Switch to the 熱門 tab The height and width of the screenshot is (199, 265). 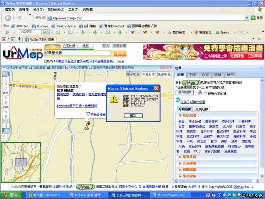230,75
